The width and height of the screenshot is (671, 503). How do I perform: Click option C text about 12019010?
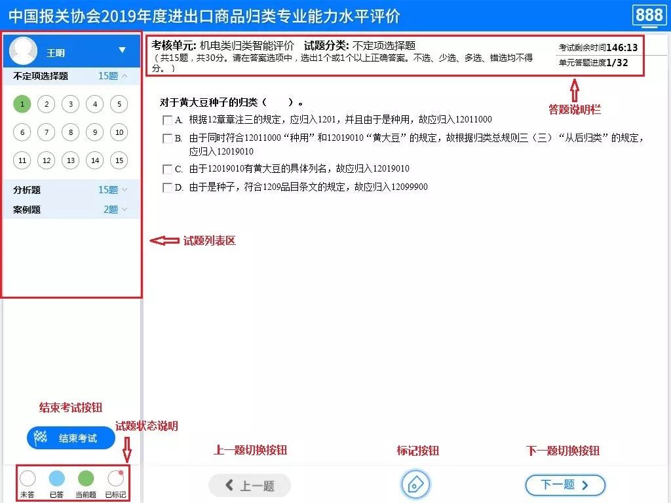tap(299, 169)
